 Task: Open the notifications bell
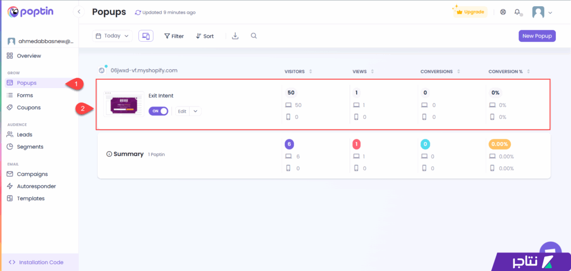(x=517, y=12)
